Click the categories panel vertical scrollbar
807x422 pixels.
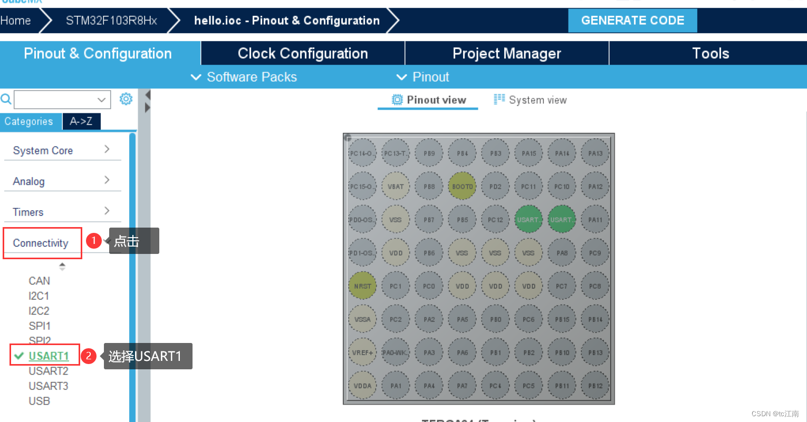tap(132, 277)
